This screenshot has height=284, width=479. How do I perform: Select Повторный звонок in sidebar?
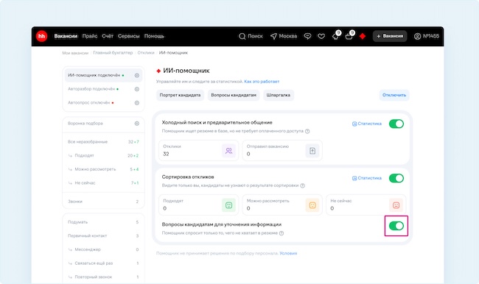[x=103, y=277]
